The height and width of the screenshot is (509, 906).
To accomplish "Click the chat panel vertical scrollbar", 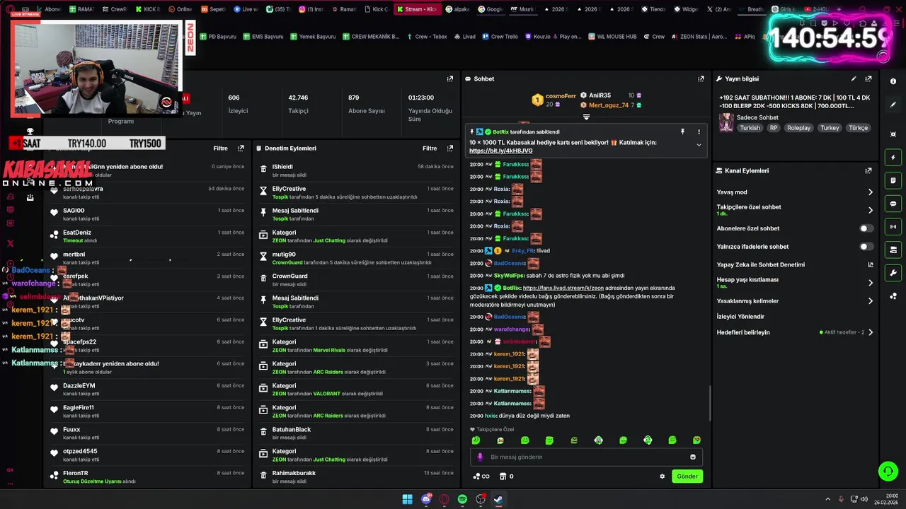I will (710, 403).
